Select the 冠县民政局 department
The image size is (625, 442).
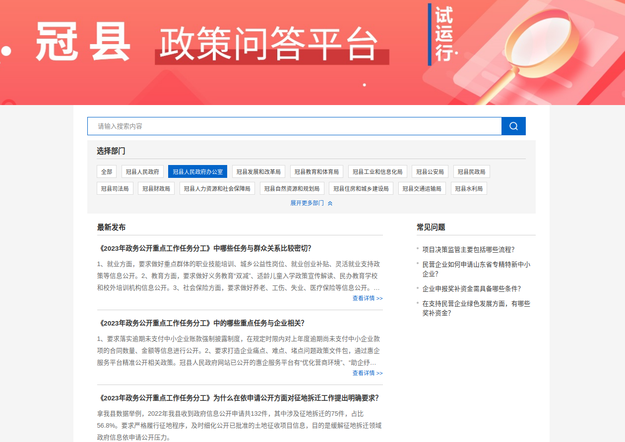pyautogui.click(x=472, y=171)
